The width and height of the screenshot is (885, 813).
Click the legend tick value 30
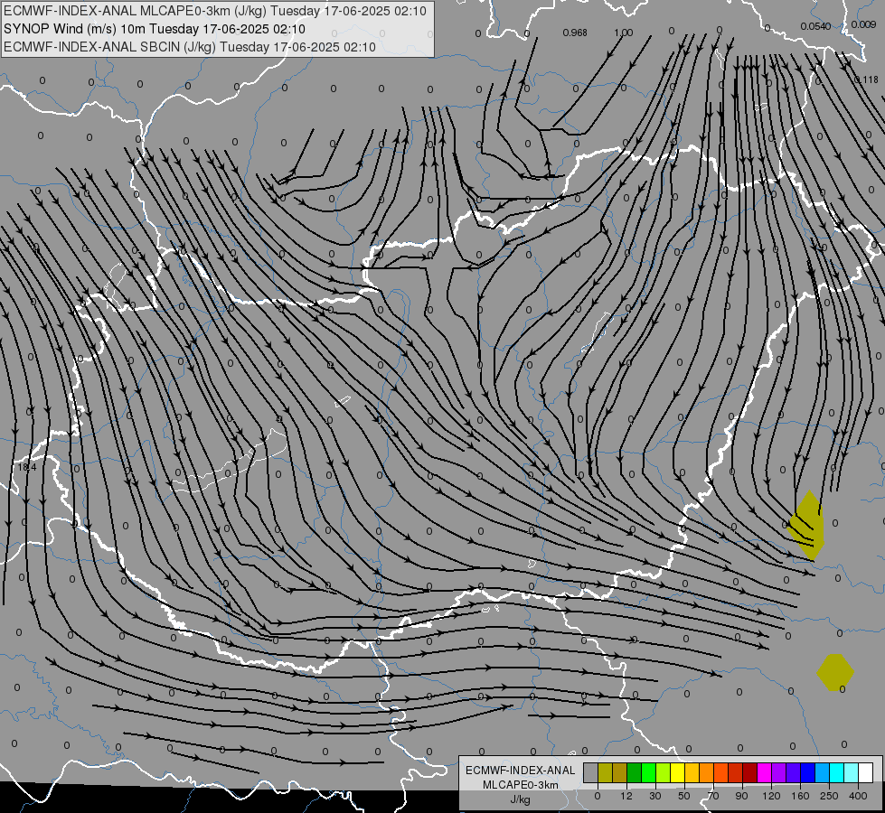[x=655, y=796]
